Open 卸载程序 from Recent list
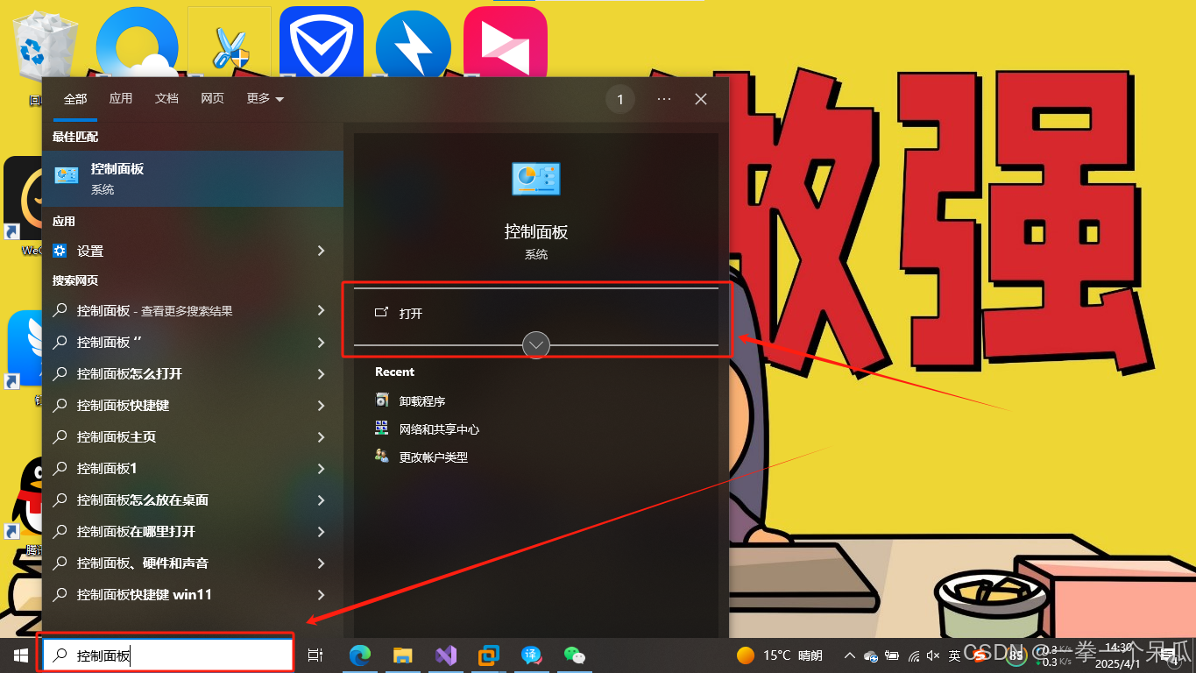Viewport: 1196px width, 673px height. coord(422,400)
